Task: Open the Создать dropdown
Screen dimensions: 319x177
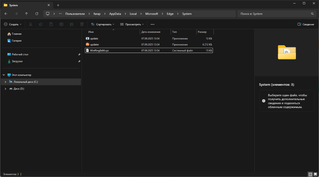Action: [13, 24]
